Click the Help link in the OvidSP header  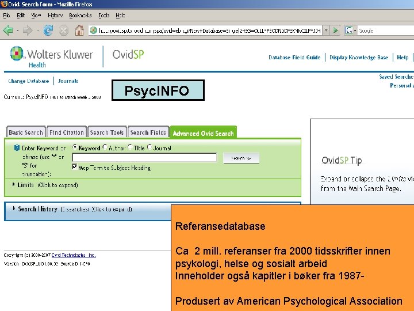click(402, 58)
